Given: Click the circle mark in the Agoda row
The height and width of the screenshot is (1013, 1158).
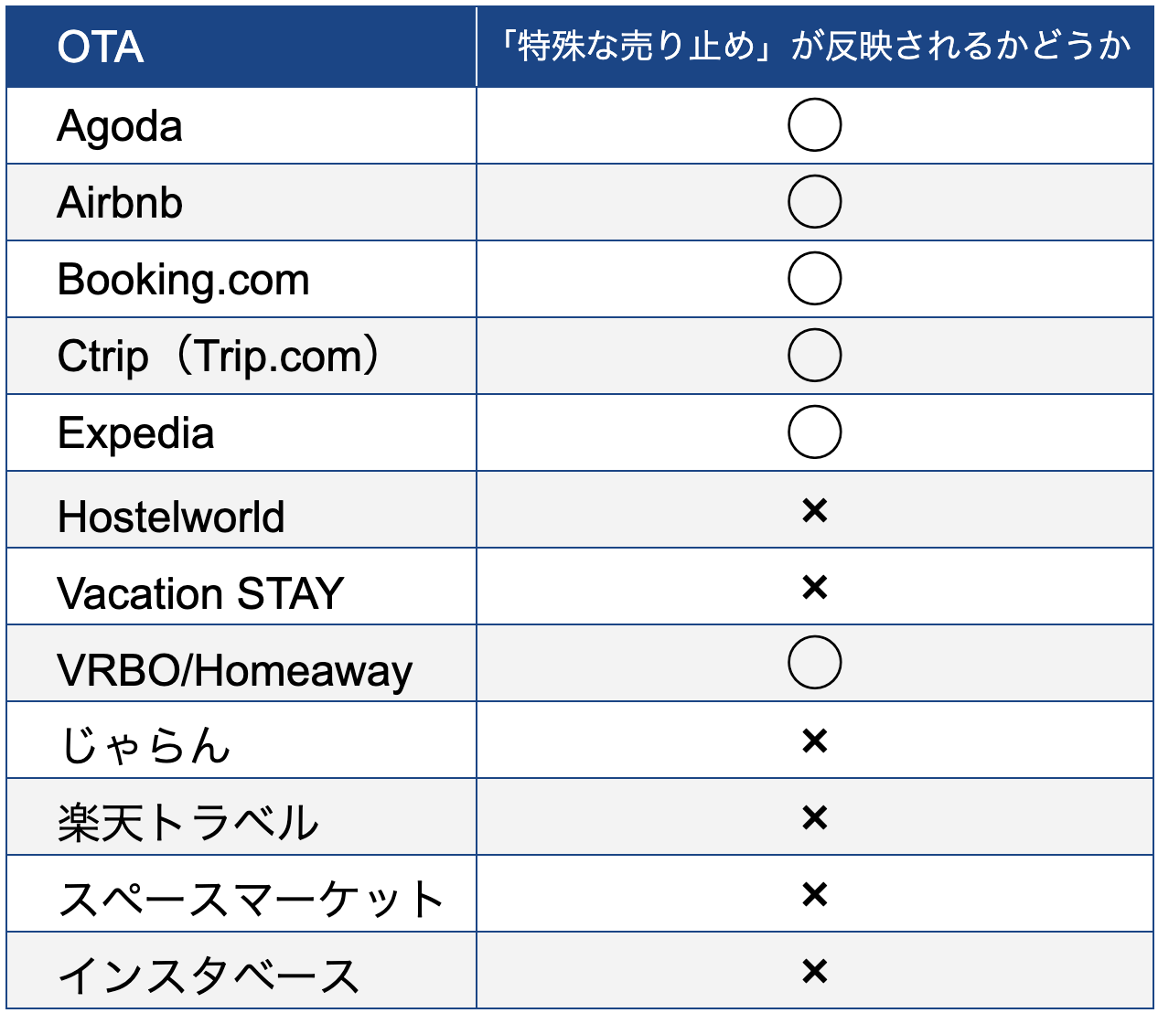Looking at the screenshot, I should click(814, 125).
